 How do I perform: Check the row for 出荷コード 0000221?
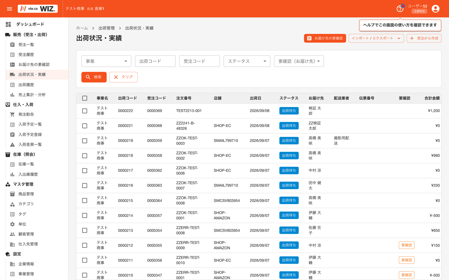[x=84, y=126]
